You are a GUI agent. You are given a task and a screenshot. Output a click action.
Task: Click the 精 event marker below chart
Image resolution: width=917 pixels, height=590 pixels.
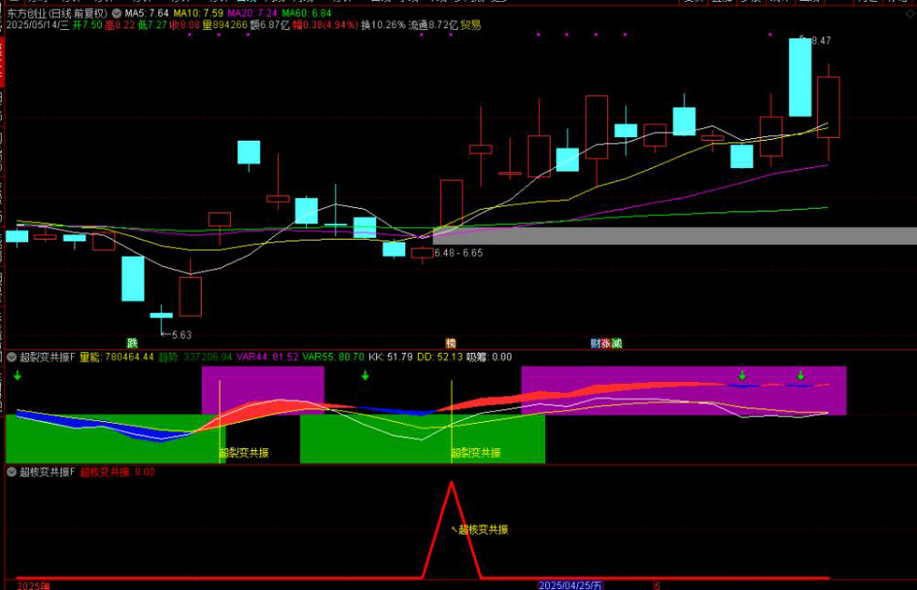(x=450, y=343)
